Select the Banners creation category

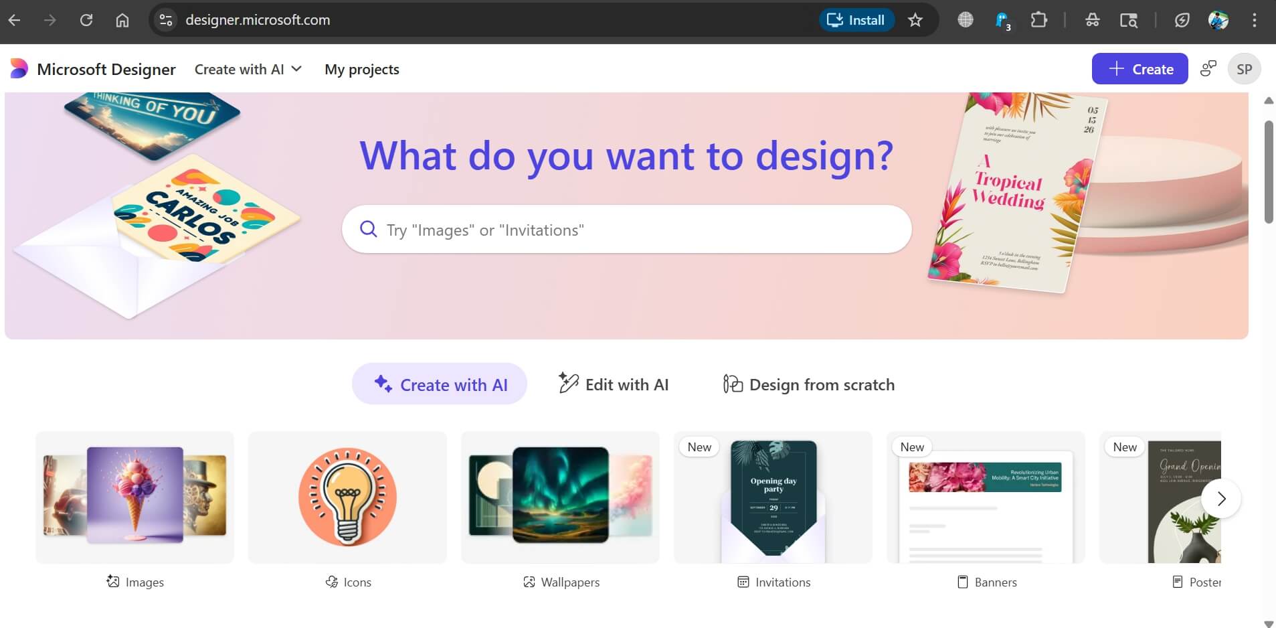coord(986,497)
